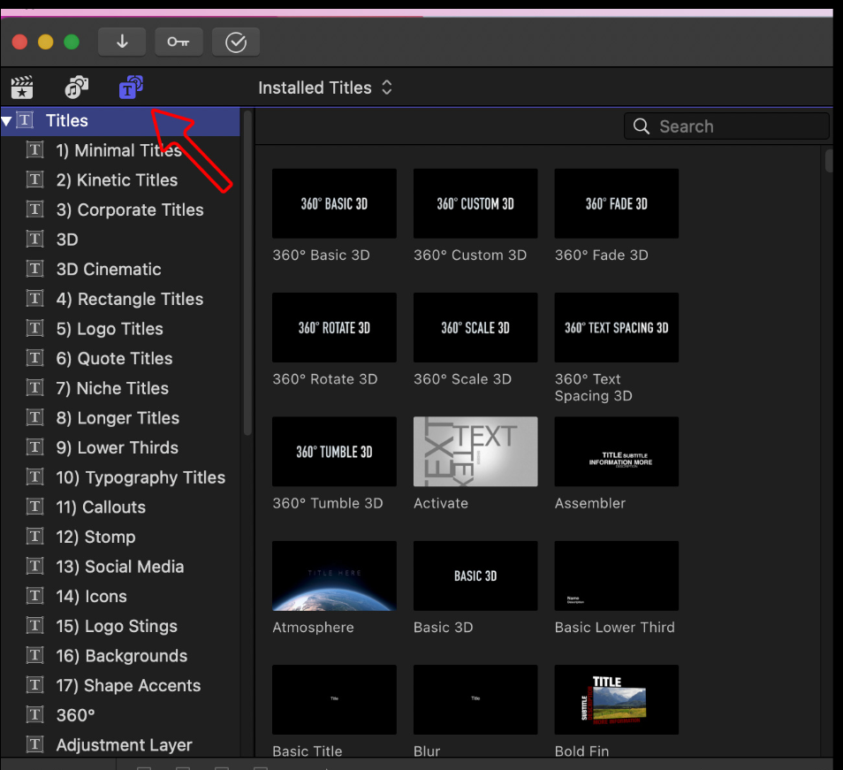The image size is (843, 770).
Task: Click the magnifying glass search icon
Action: click(x=641, y=126)
